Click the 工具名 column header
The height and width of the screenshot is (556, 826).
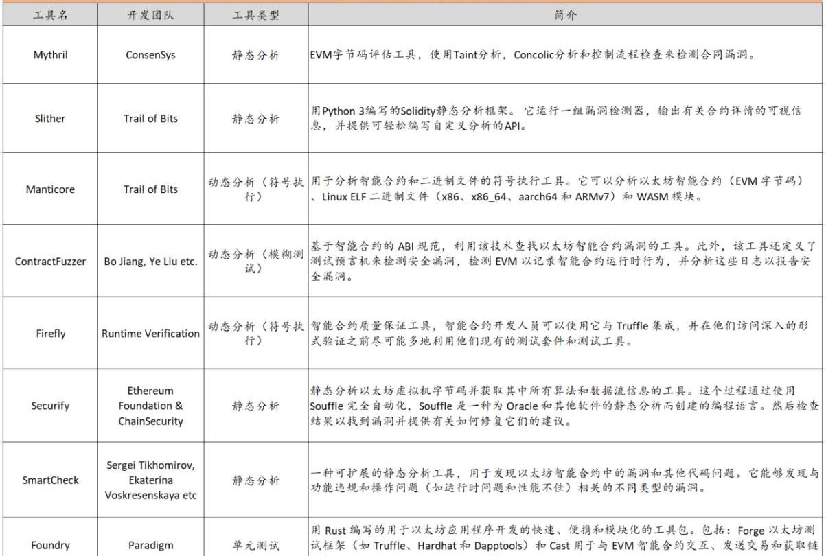tap(50, 15)
